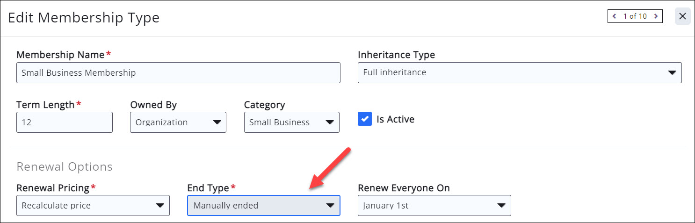Open the Category dropdown showing Small Business

point(291,122)
